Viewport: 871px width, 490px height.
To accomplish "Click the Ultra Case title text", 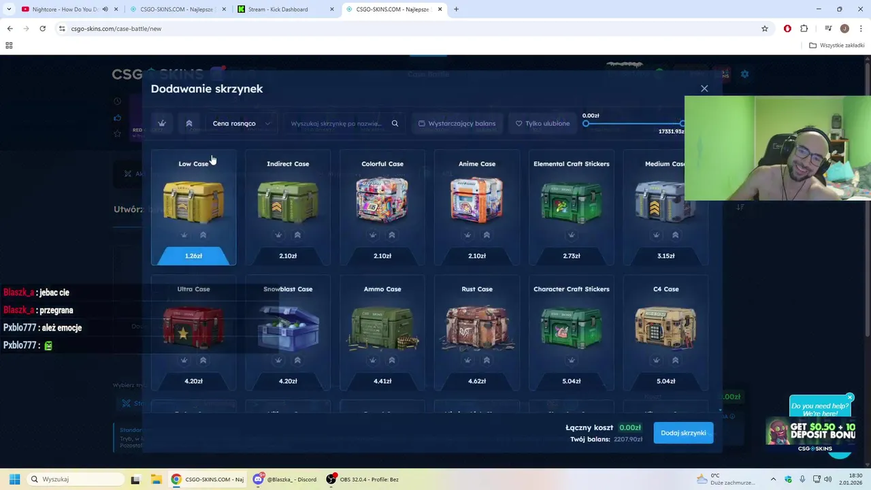I will click(x=193, y=289).
